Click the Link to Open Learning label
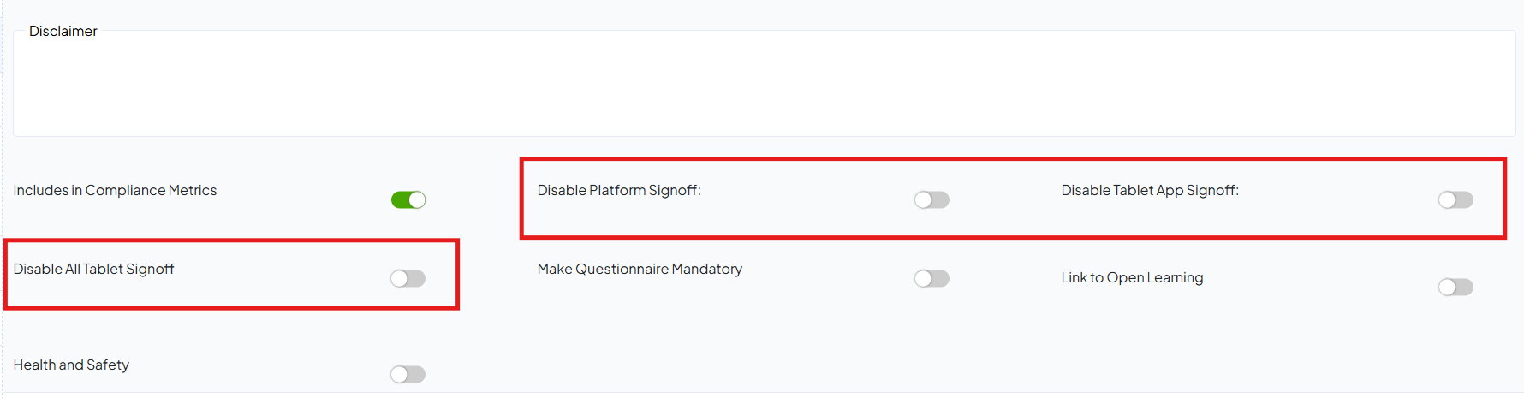Screen dimensions: 1524x398 [1132, 277]
